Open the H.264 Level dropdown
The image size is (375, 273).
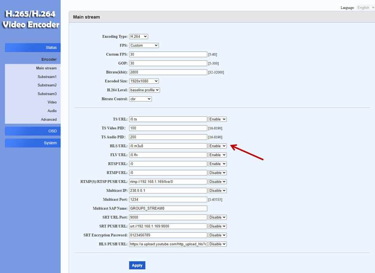coord(145,90)
